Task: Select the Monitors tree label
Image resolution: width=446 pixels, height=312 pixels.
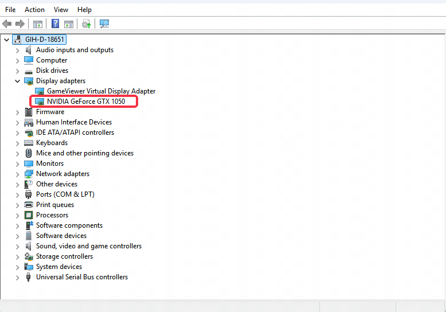Action: [50, 163]
